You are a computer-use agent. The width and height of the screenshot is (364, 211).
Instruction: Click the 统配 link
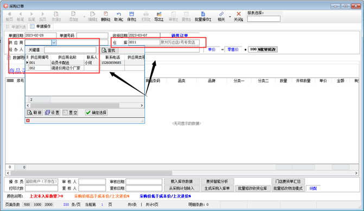313,188
